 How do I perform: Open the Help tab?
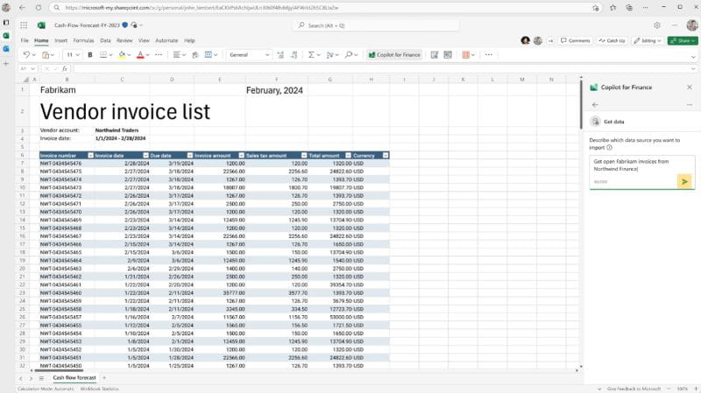point(189,40)
